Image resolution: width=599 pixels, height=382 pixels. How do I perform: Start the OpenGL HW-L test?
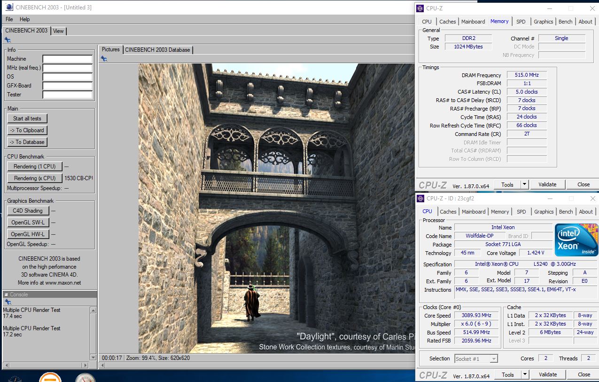[28, 234]
